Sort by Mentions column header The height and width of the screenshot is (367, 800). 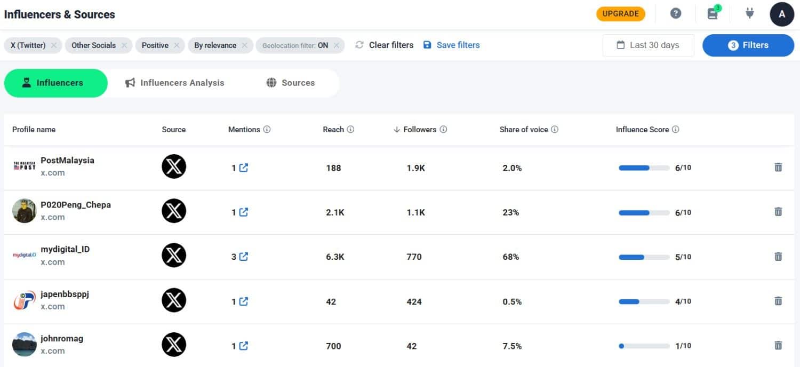[x=244, y=130]
